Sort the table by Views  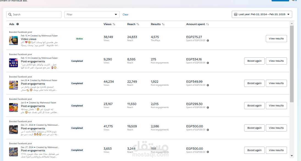pyautogui.click(x=114, y=24)
